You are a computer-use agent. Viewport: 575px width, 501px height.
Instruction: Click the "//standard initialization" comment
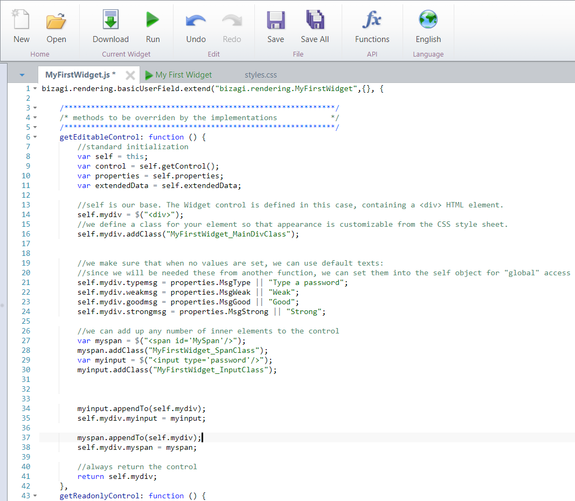click(x=133, y=147)
